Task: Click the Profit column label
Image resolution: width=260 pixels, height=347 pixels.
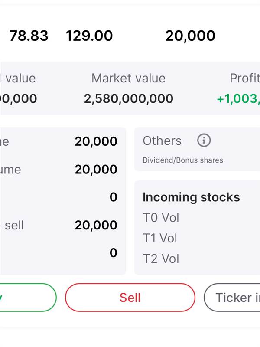Action: (245, 79)
